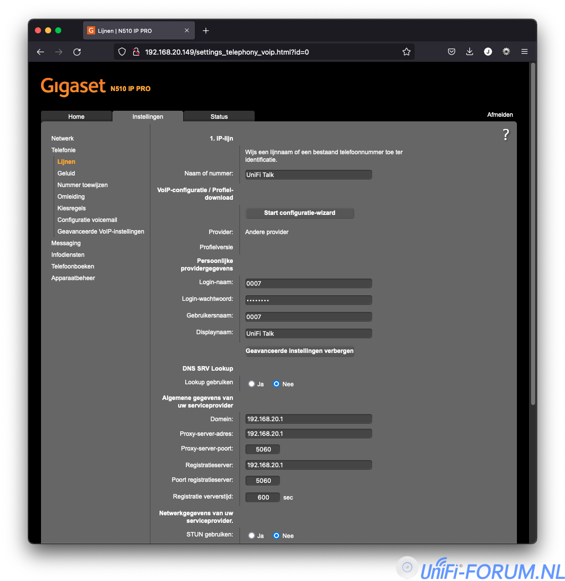Log out via the Afmelden link
Viewport: 565px width, 581px height.
point(500,115)
